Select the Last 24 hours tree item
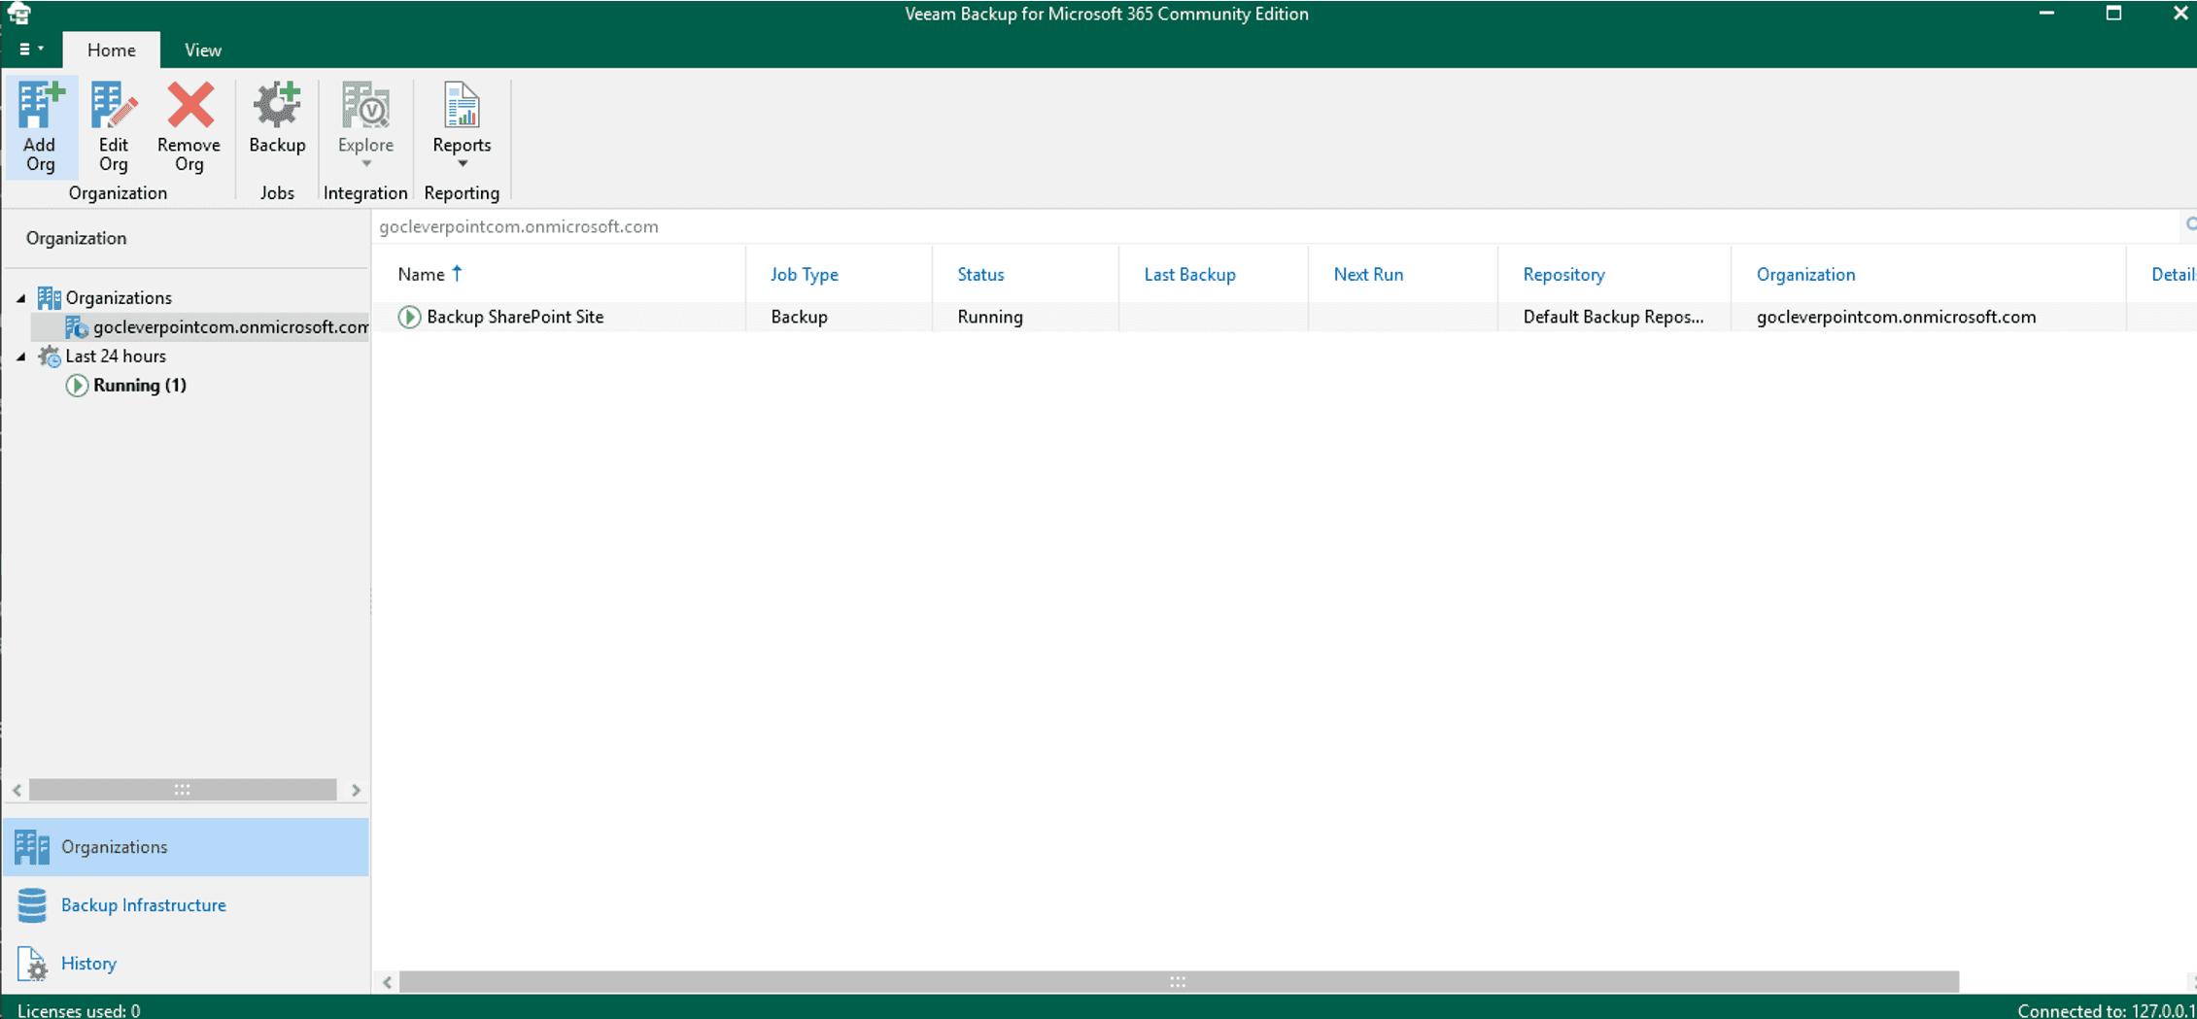Screen dimensions: 2197x1019 pyautogui.click(x=116, y=357)
